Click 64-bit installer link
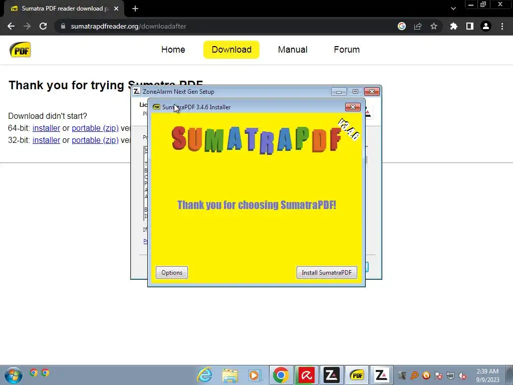513x385 pixels. 46,128
